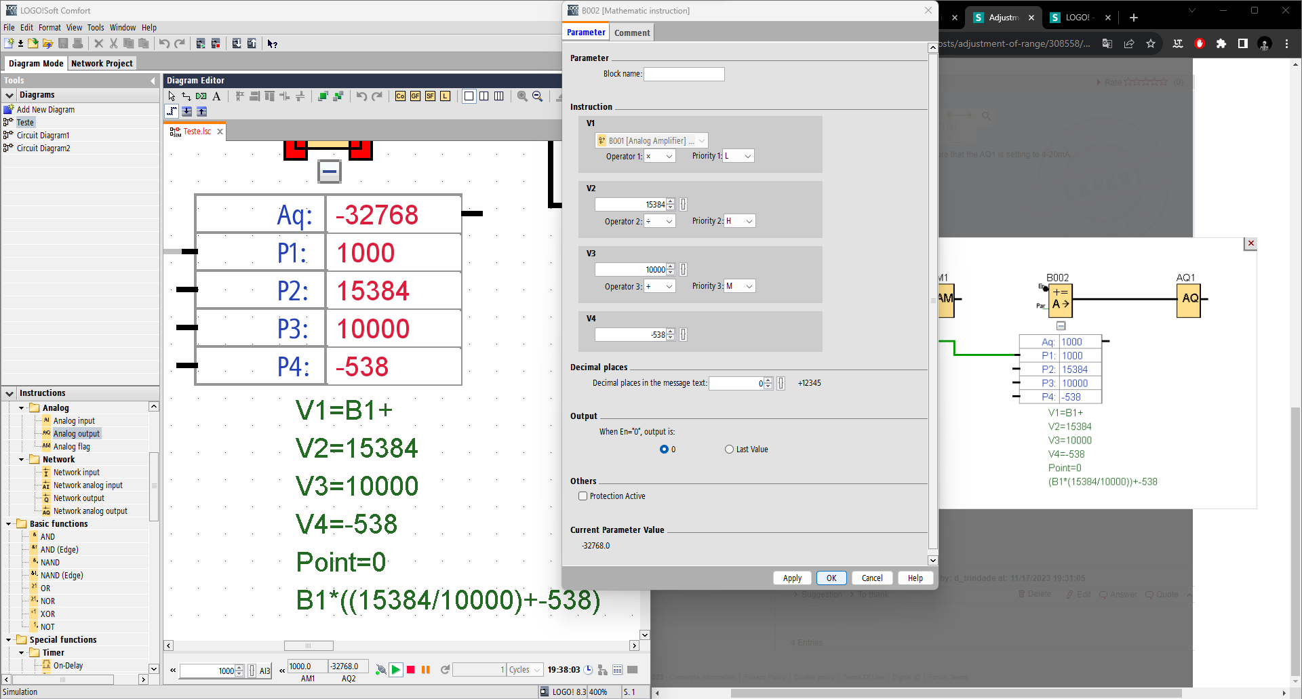The height and width of the screenshot is (699, 1302).
Task: Select the arrow Selection tool in Diagram Editor
Action: pos(172,96)
